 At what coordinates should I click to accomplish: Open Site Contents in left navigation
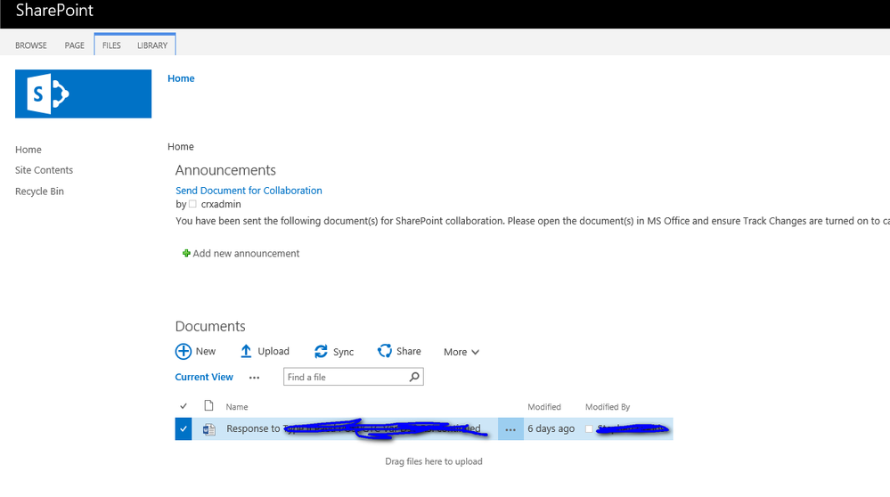[45, 170]
